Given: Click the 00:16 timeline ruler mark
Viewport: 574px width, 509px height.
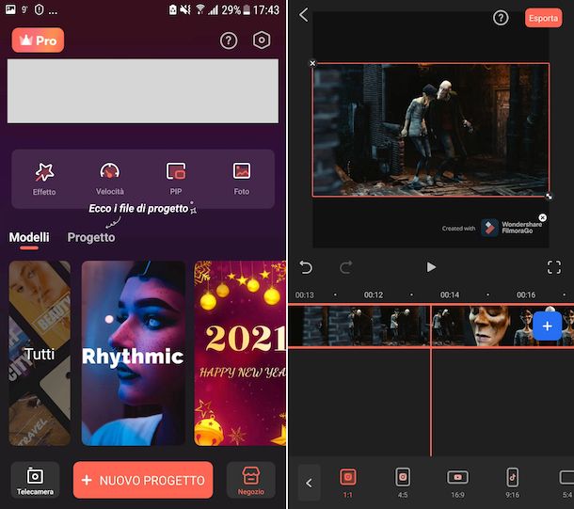Looking at the screenshot, I should (x=526, y=294).
